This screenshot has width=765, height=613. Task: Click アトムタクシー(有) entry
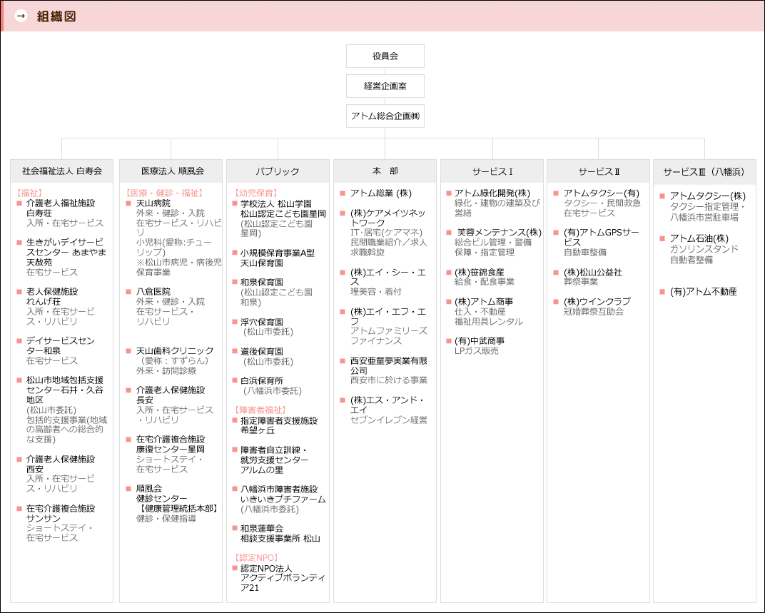[x=601, y=193]
